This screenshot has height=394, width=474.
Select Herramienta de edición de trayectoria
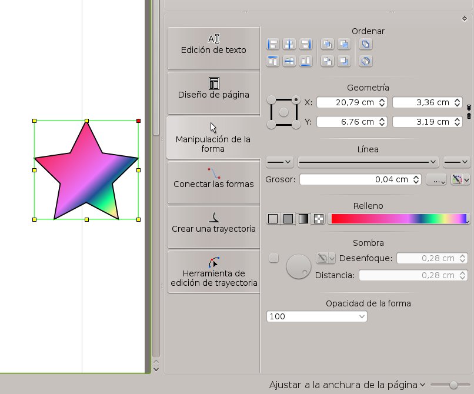click(x=213, y=272)
